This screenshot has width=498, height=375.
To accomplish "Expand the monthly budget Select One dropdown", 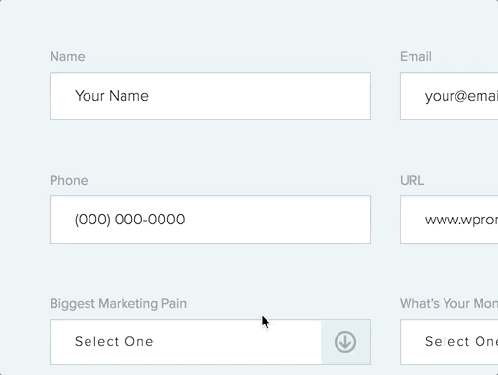I will (449, 342).
